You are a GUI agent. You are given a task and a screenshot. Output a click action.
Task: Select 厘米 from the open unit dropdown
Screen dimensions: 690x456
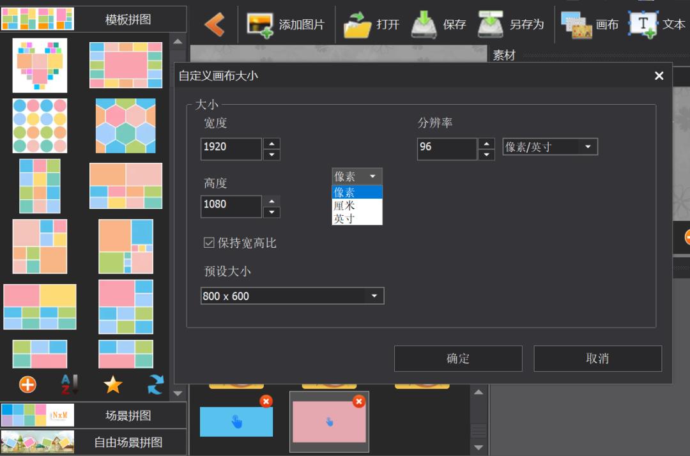pyautogui.click(x=345, y=206)
